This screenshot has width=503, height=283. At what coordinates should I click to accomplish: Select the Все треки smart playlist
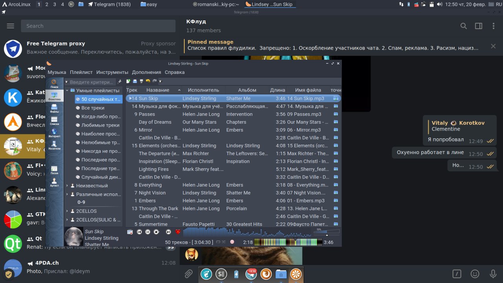pos(99,108)
